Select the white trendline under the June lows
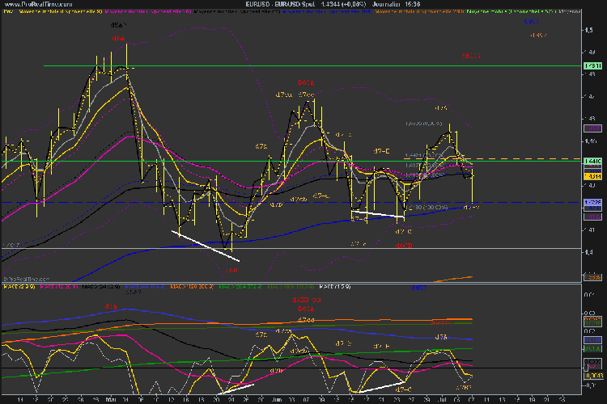 [377, 214]
